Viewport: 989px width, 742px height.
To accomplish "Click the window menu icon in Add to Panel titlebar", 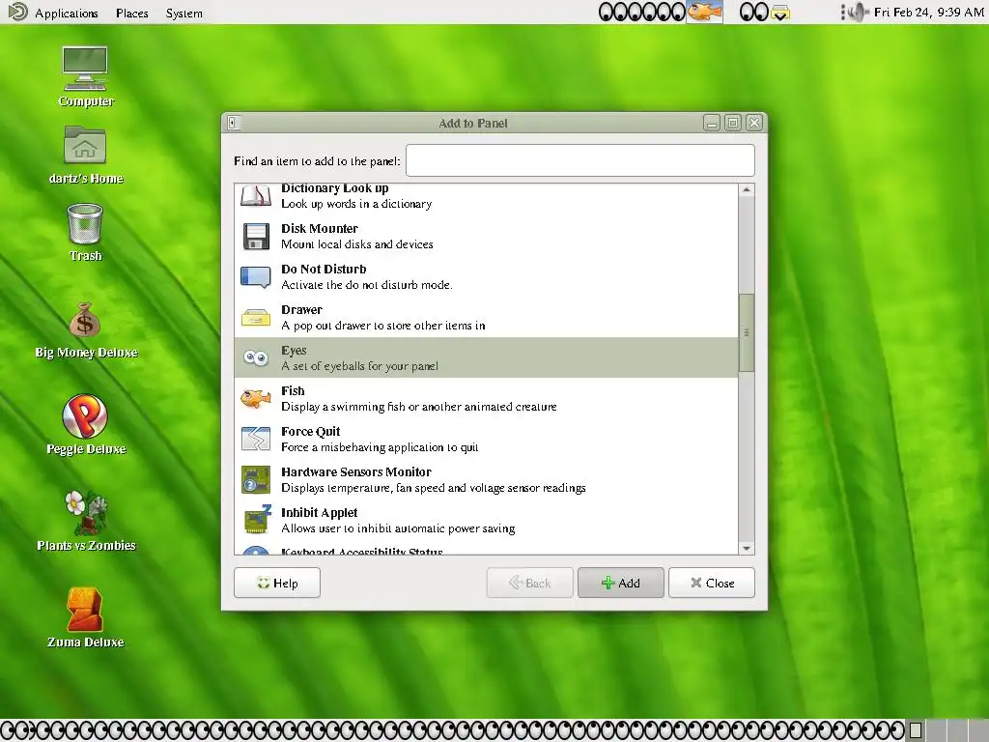I will click(x=234, y=123).
